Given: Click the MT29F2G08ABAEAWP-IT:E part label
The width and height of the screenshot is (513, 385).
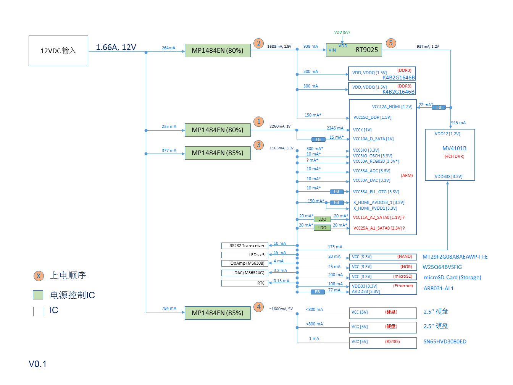Looking at the screenshot, I should 455,257.
